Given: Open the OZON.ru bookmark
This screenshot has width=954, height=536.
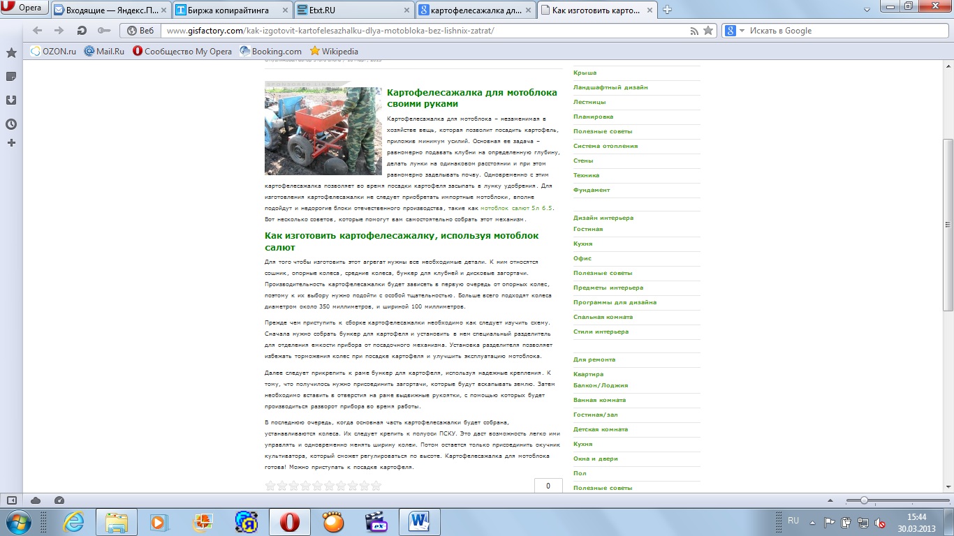Looking at the screenshot, I should [53, 51].
